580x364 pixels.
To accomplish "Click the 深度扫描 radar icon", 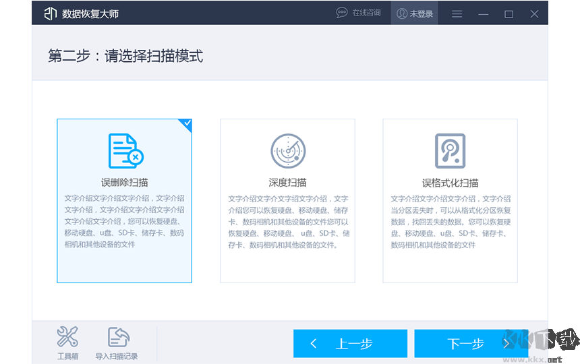I will (x=288, y=150).
